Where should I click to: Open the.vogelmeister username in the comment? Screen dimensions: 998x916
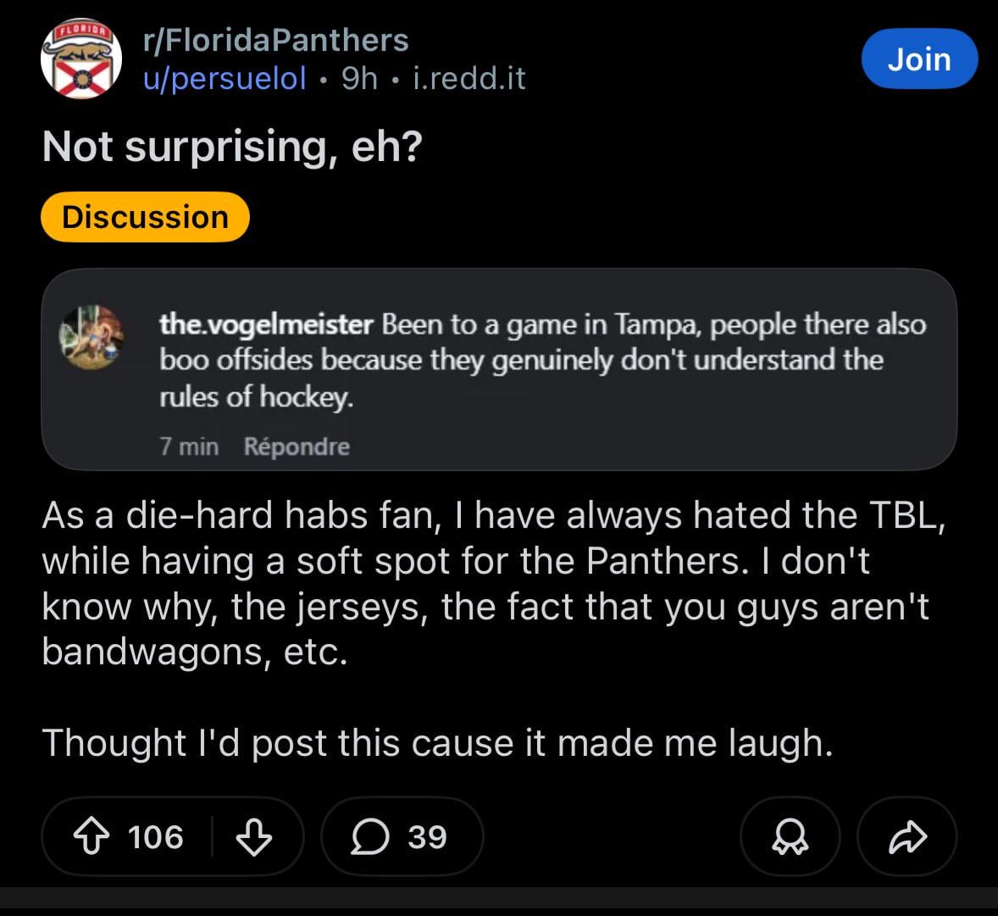tap(266, 324)
